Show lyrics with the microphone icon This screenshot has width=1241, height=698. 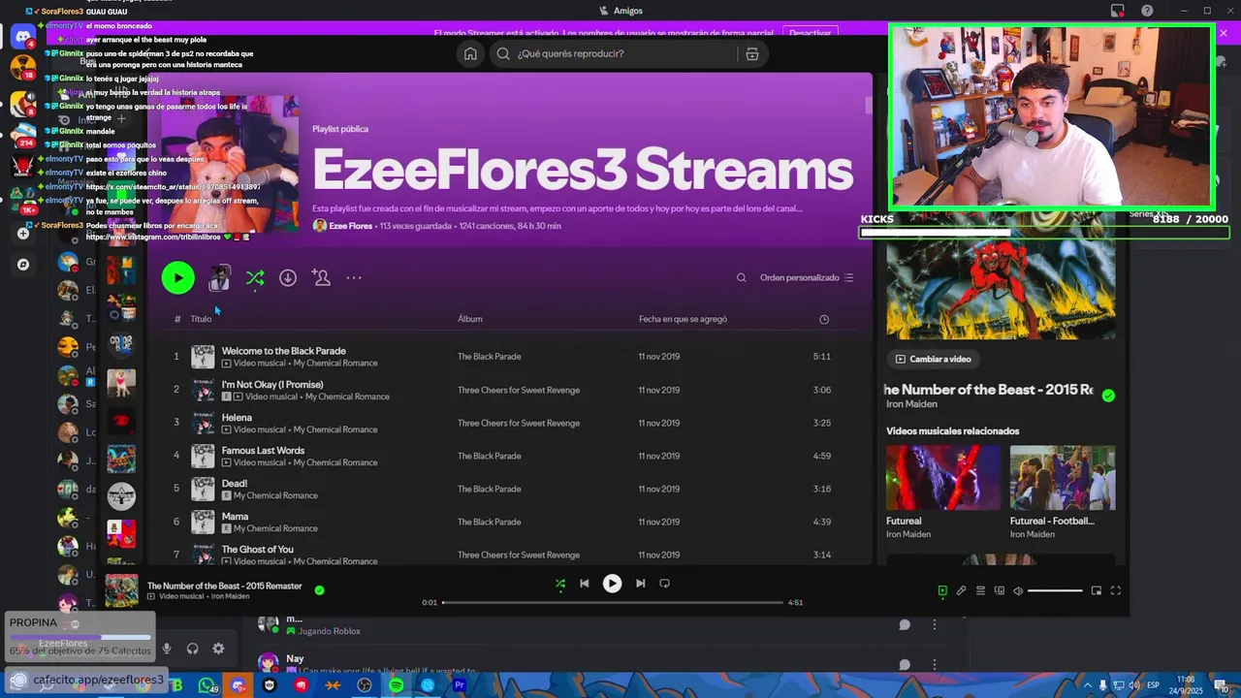(961, 590)
